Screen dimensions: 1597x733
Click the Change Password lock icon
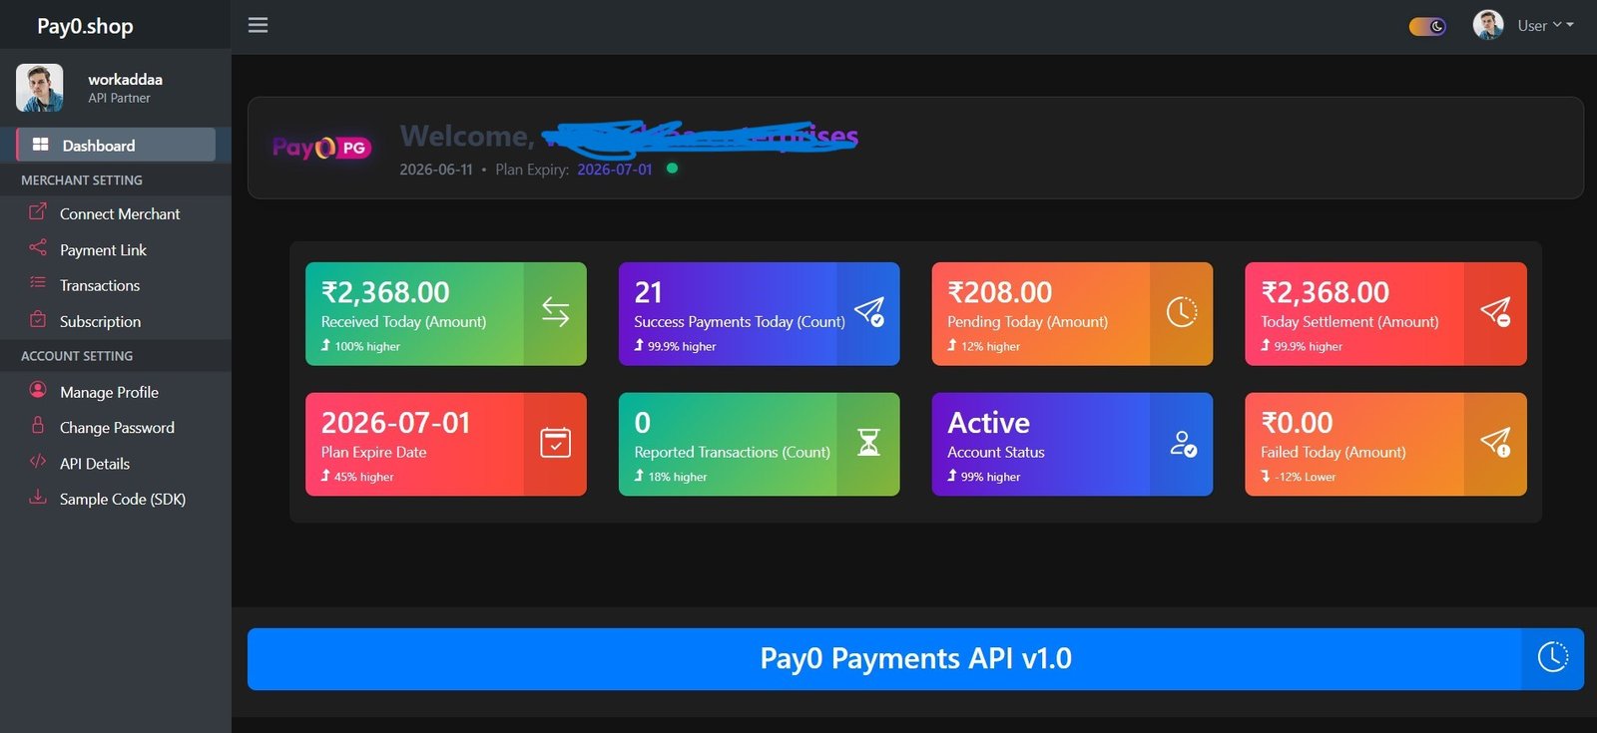(x=38, y=425)
